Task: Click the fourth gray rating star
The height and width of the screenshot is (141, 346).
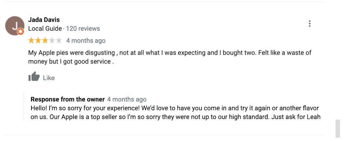Action: coord(52,41)
